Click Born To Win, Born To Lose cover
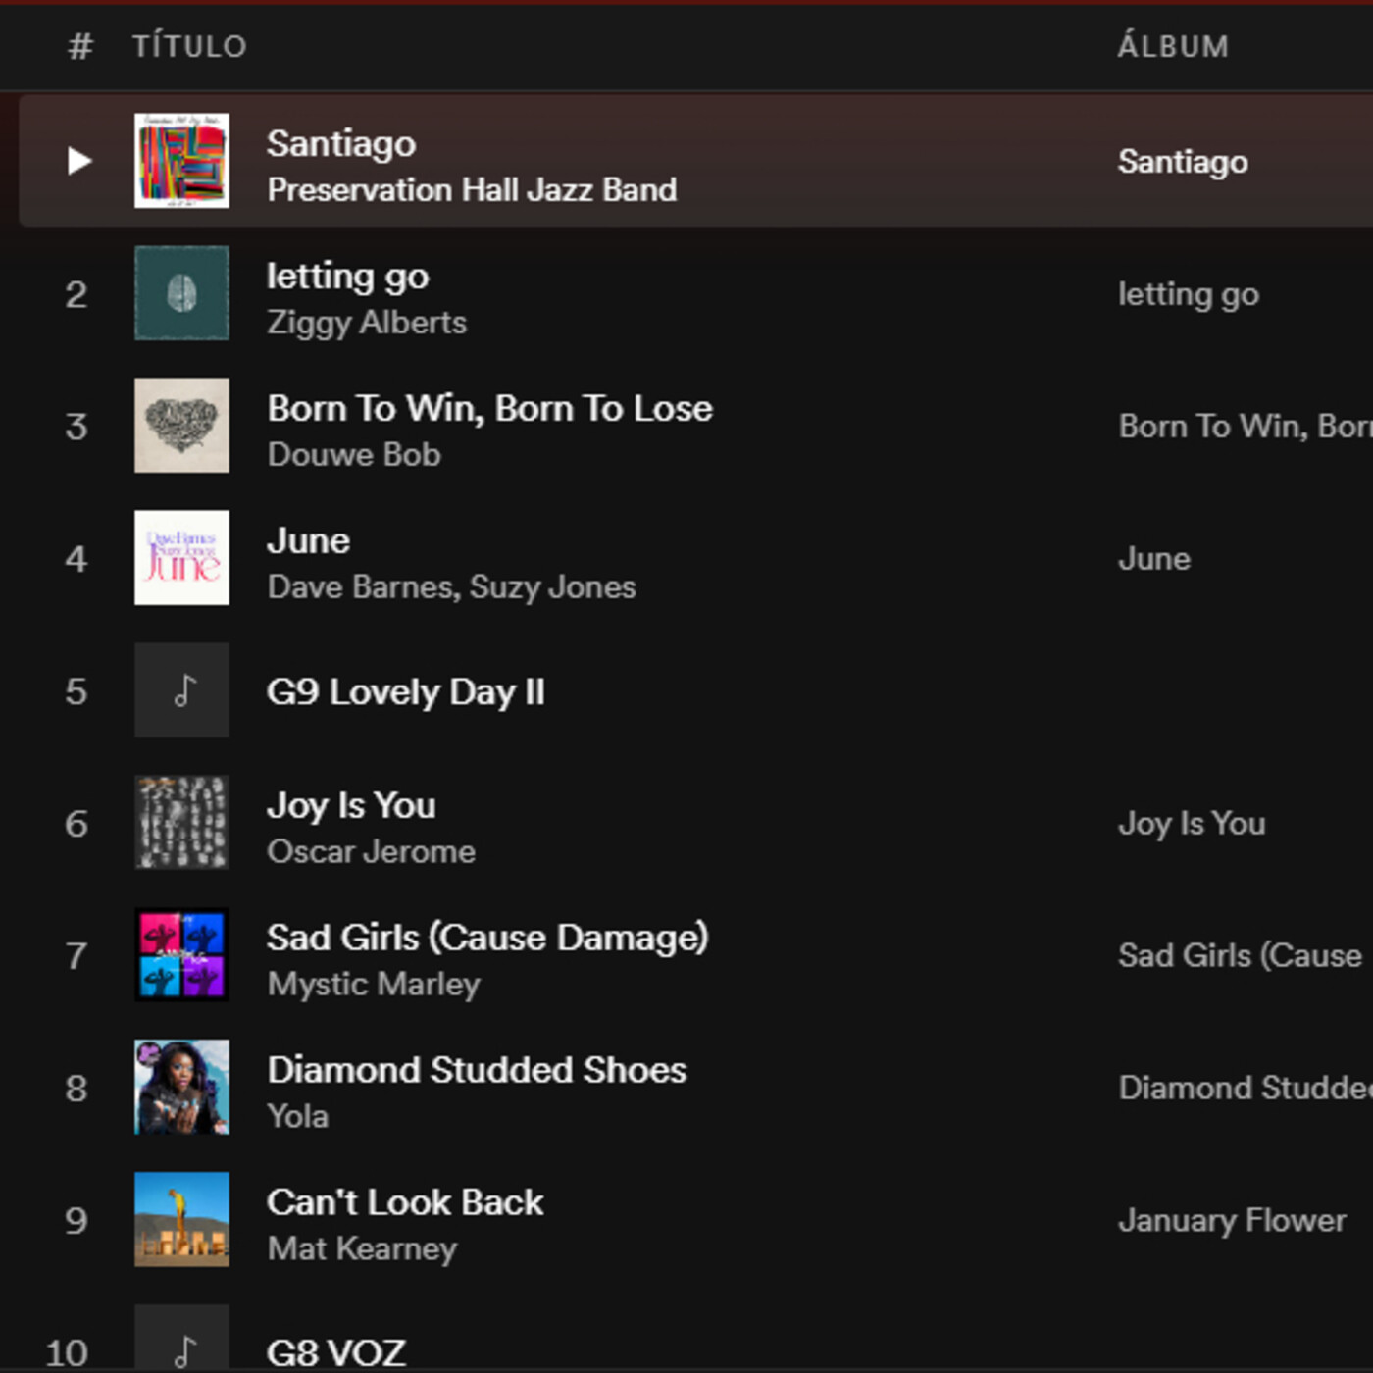This screenshot has height=1373, width=1373. pyautogui.click(x=181, y=425)
